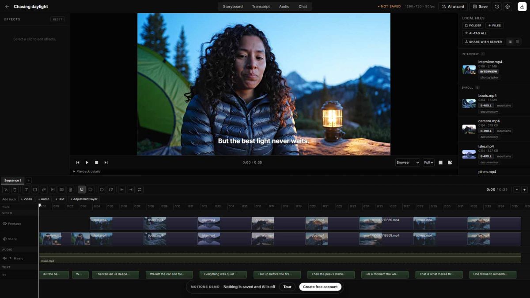Switch to the Chat tab
Image resolution: width=530 pixels, height=298 pixels.
pos(303,7)
